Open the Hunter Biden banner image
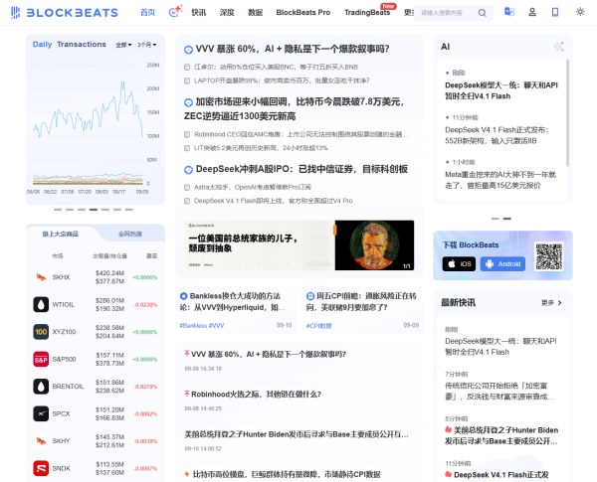 click(x=298, y=245)
